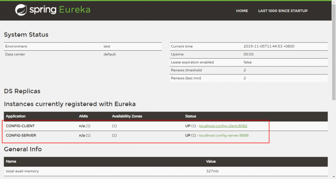
Task: Select the total-avail-memory row name
Action: 22,171
